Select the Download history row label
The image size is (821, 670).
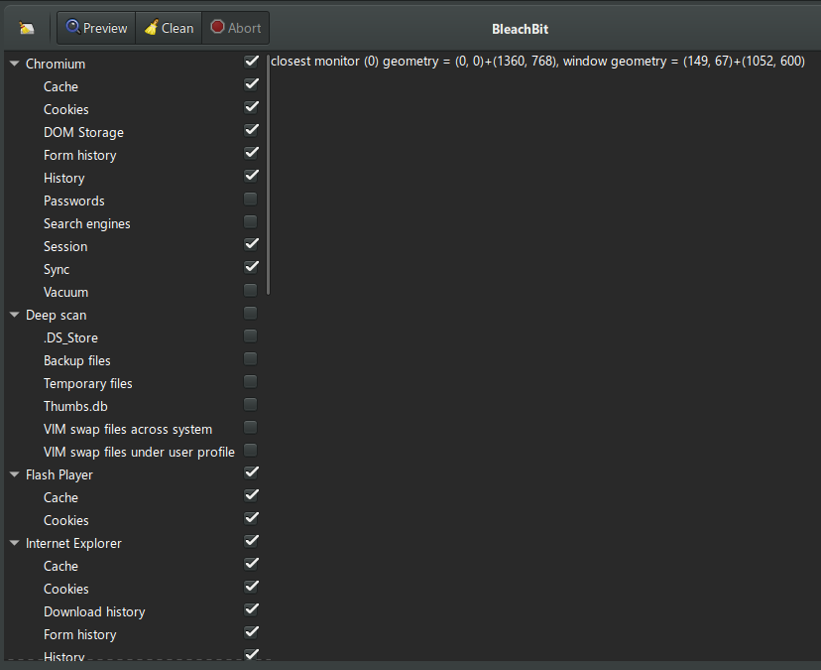tap(94, 611)
